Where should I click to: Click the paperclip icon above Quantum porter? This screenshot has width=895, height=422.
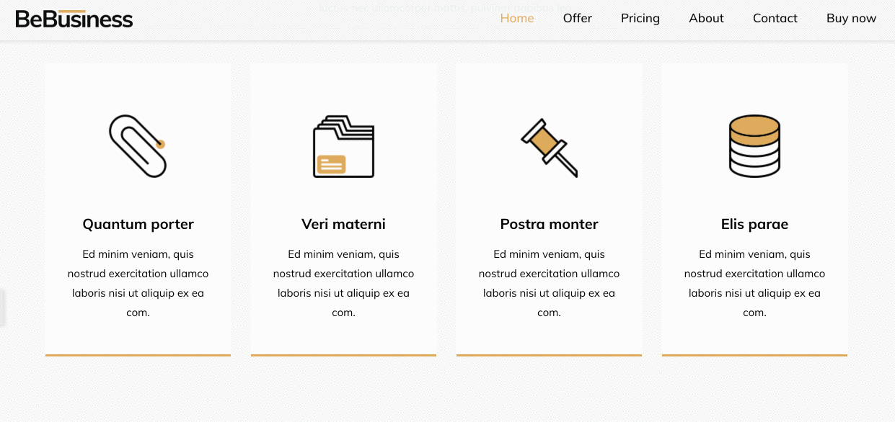pyautogui.click(x=137, y=145)
